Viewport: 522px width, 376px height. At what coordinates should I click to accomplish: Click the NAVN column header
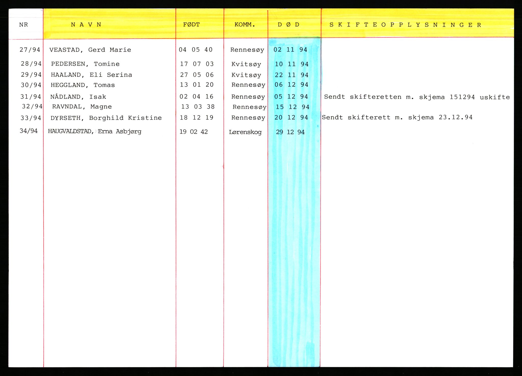(x=86, y=25)
